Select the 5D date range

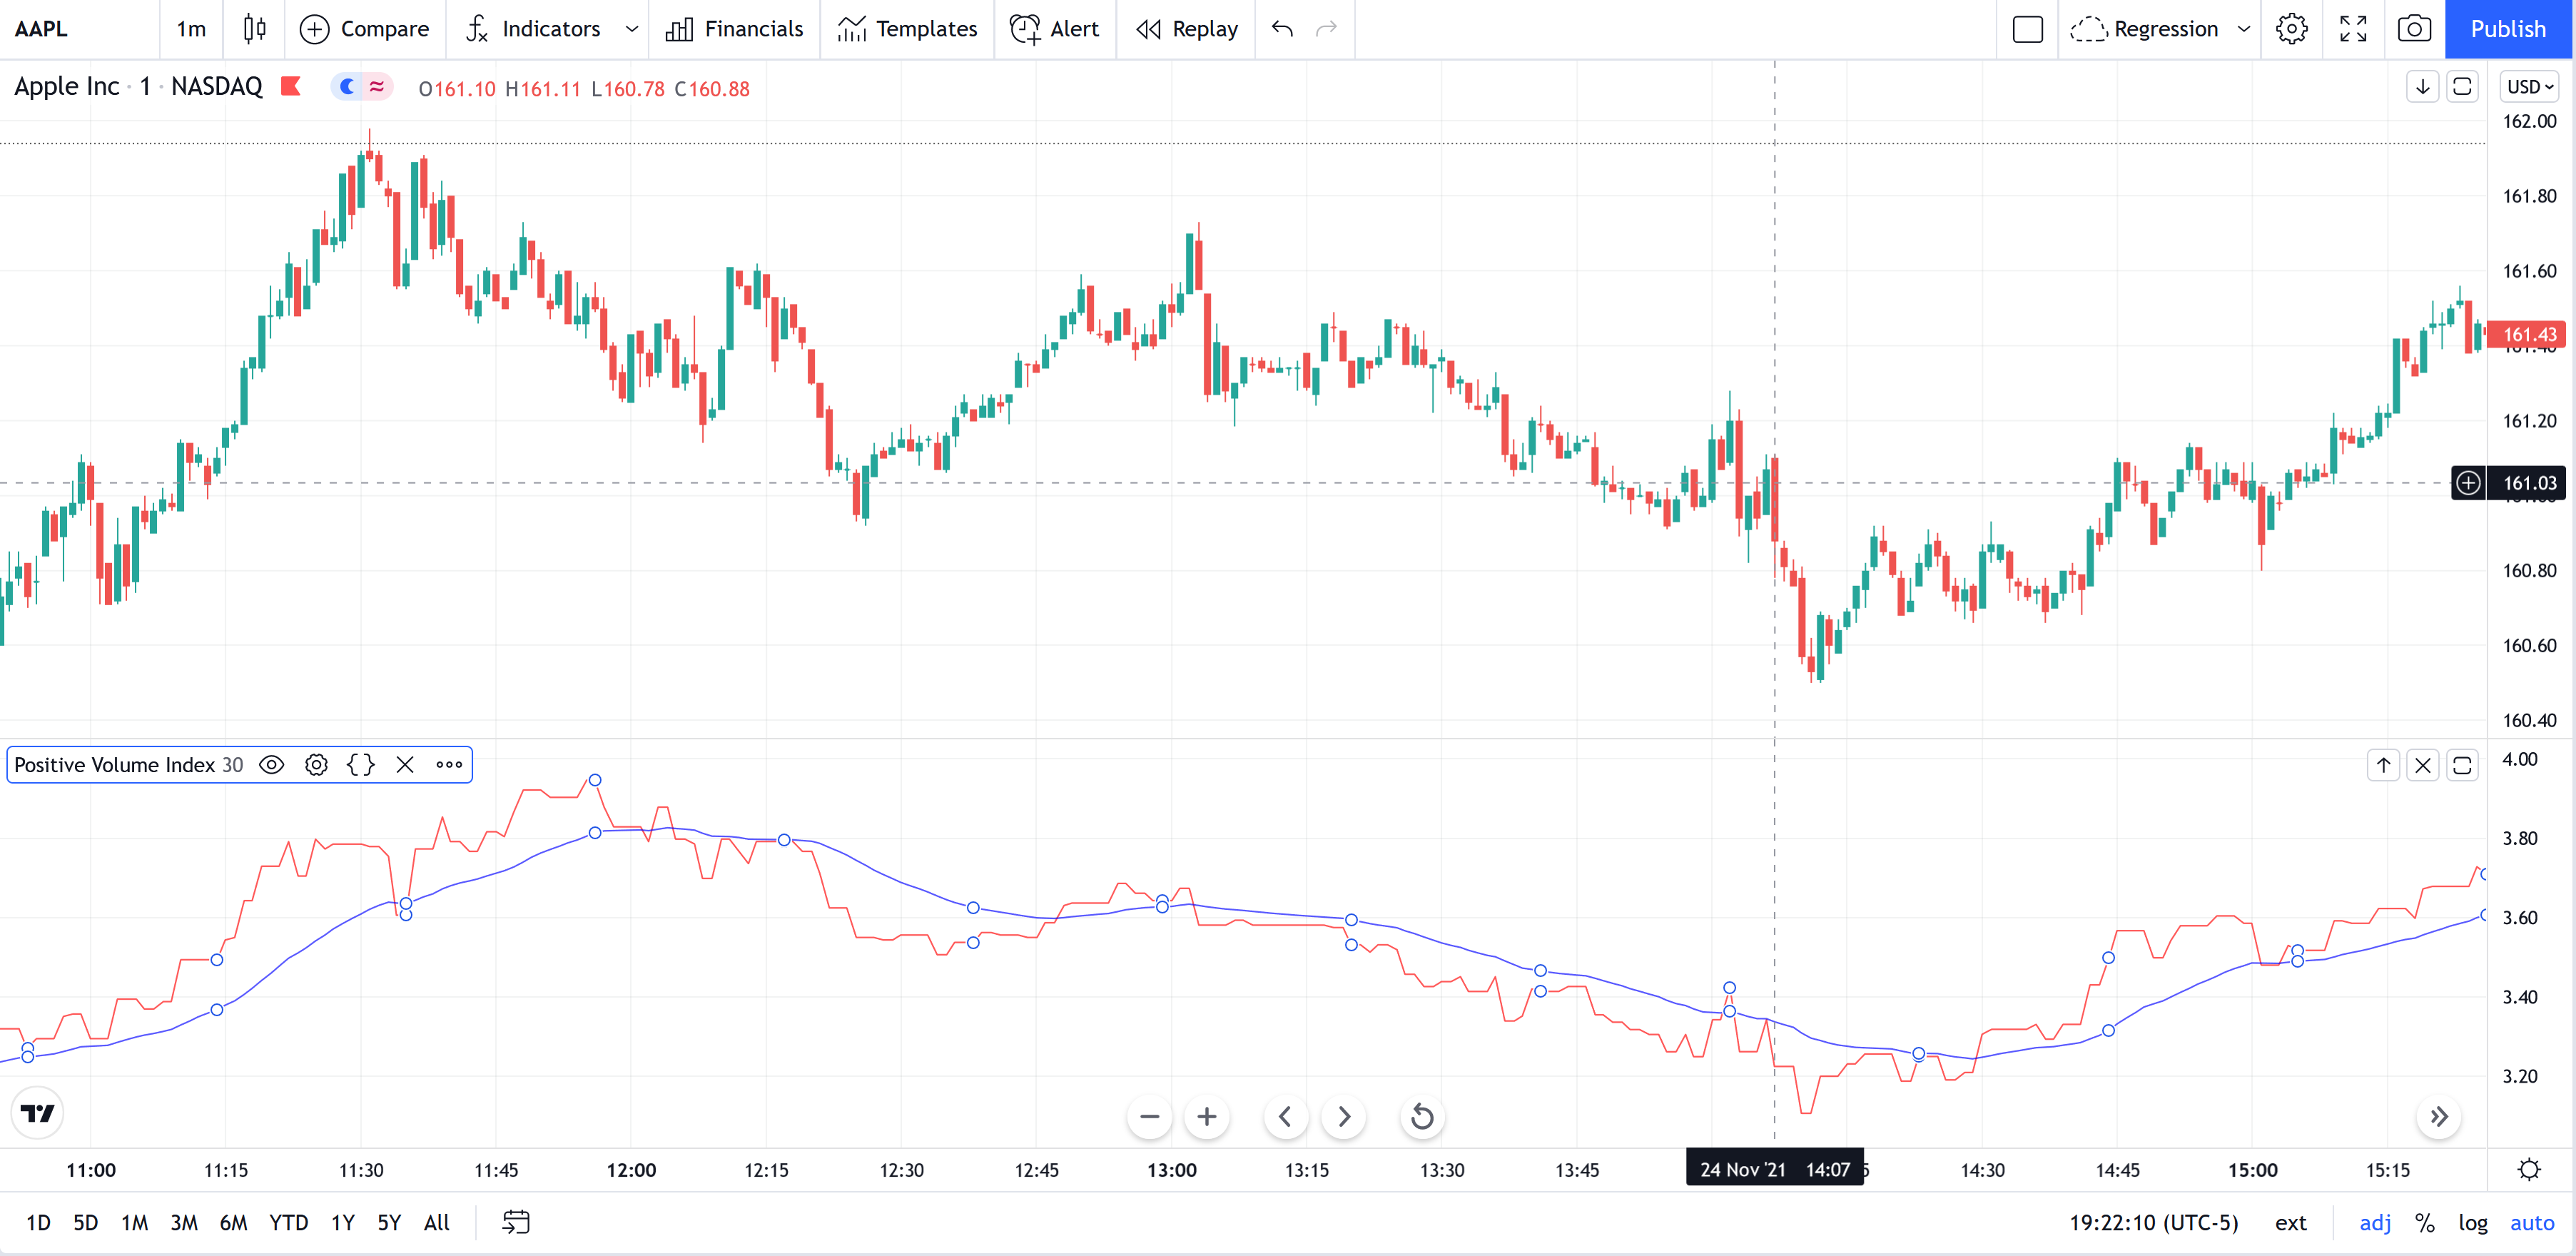(x=86, y=1222)
